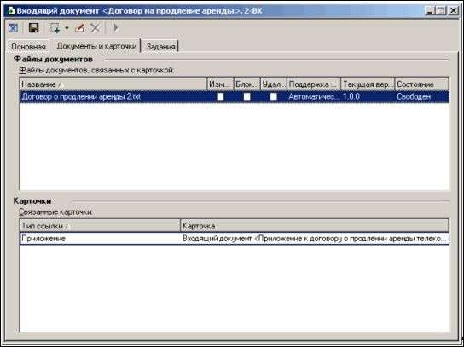Toggle the Удал... checkbox for the file row
The image size is (464, 347).
tap(274, 96)
